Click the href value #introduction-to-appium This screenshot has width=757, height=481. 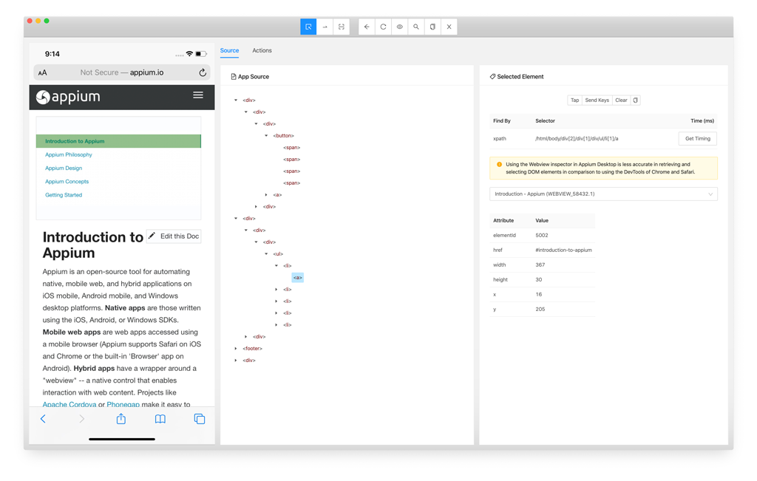pyautogui.click(x=563, y=250)
